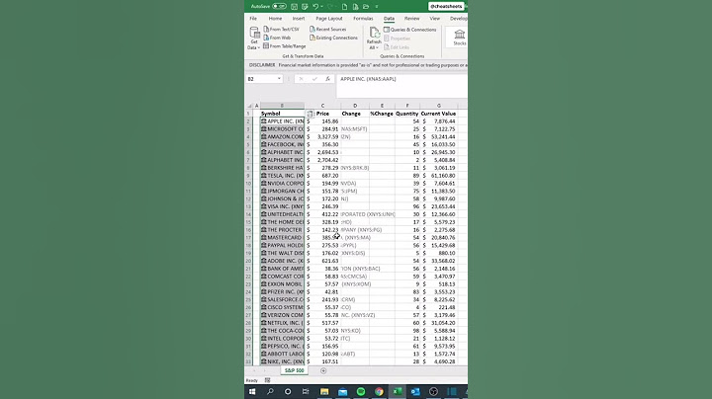Click price cell 3,327.59
The height and width of the screenshot is (399, 712).
322,136
